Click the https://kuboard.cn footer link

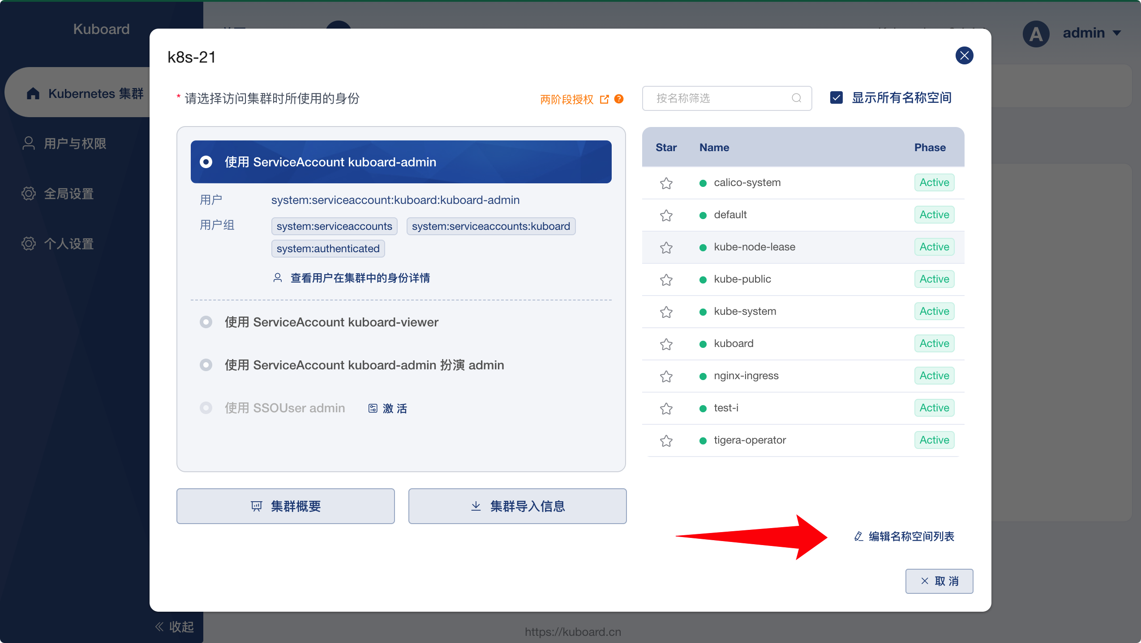tap(573, 632)
